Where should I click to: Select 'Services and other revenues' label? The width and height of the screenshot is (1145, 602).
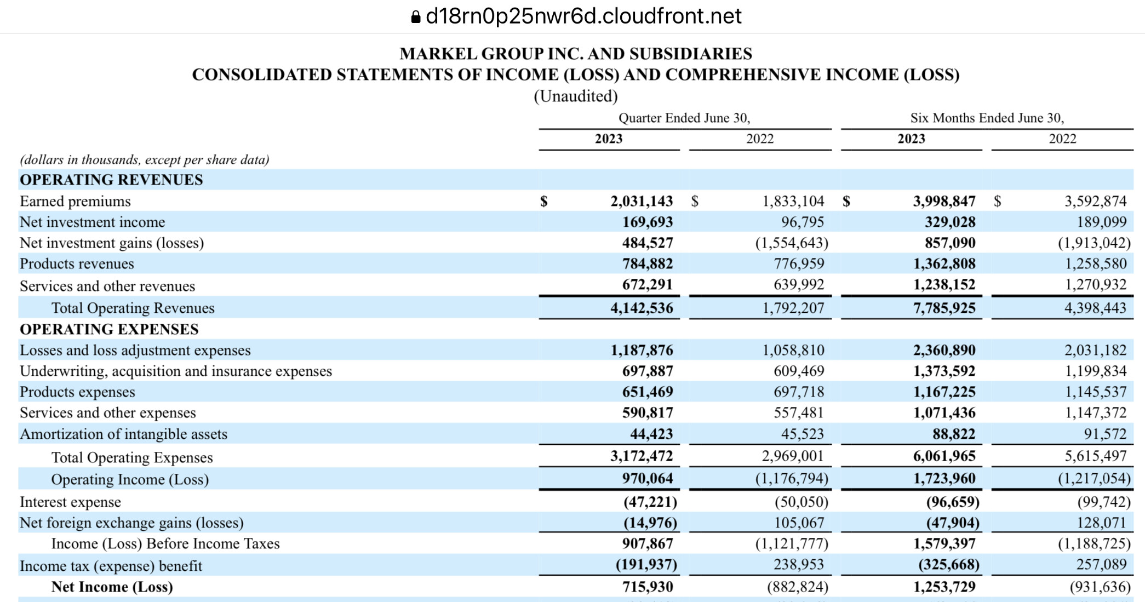[x=107, y=286]
